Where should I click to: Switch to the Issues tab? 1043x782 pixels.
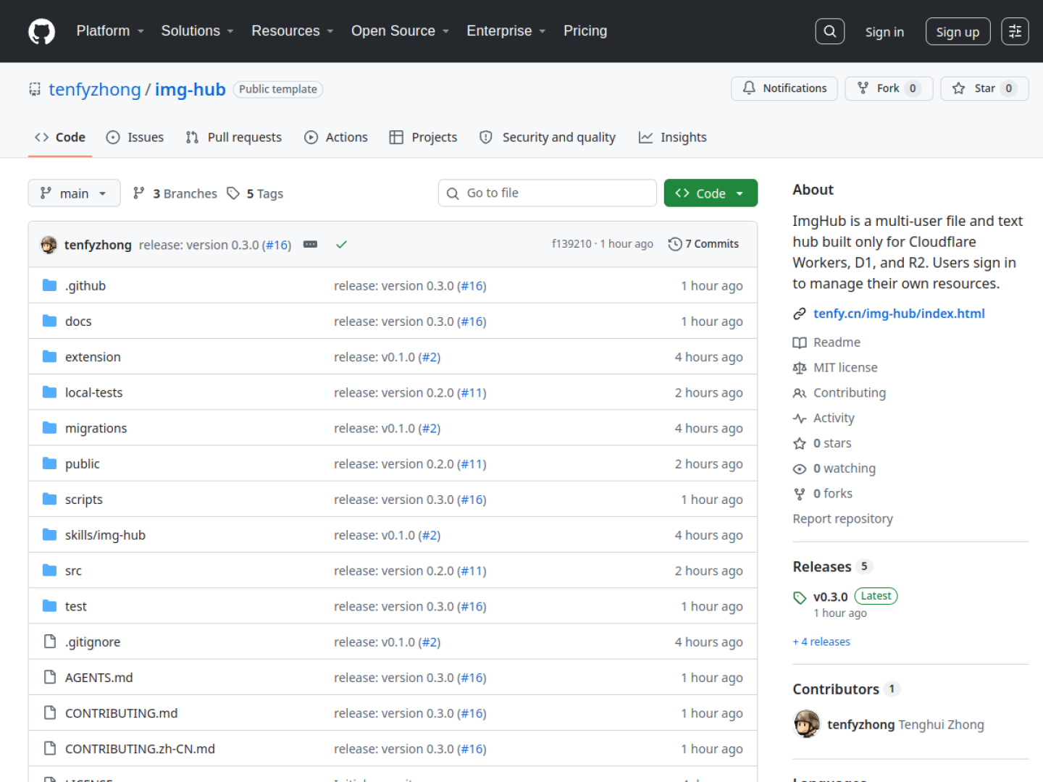click(x=135, y=137)
